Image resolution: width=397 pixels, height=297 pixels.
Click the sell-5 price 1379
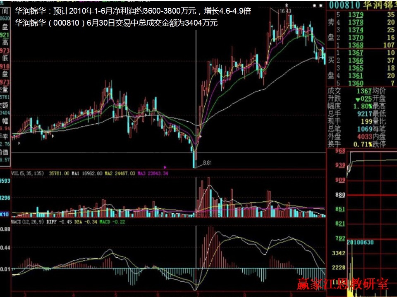355,15
